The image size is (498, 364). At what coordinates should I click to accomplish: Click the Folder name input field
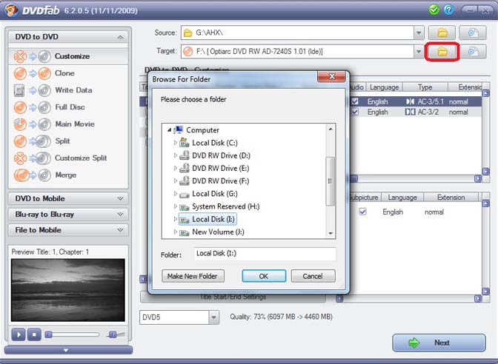pyautogui.click(x=265, y=254)
